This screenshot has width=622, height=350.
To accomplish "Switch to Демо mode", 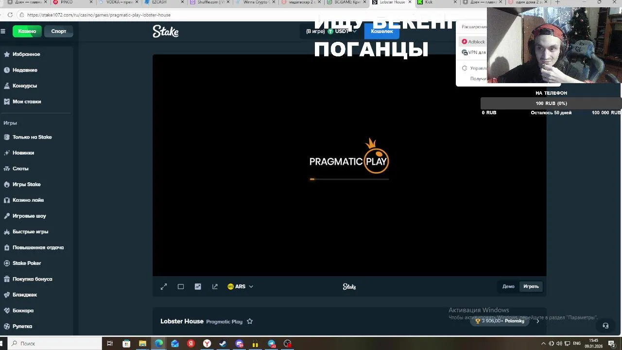I will point(508,286).
